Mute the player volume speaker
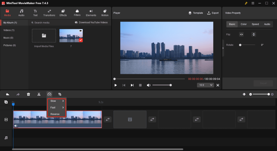This screenshot has height=151, width=277. click(x=149, y=85)
